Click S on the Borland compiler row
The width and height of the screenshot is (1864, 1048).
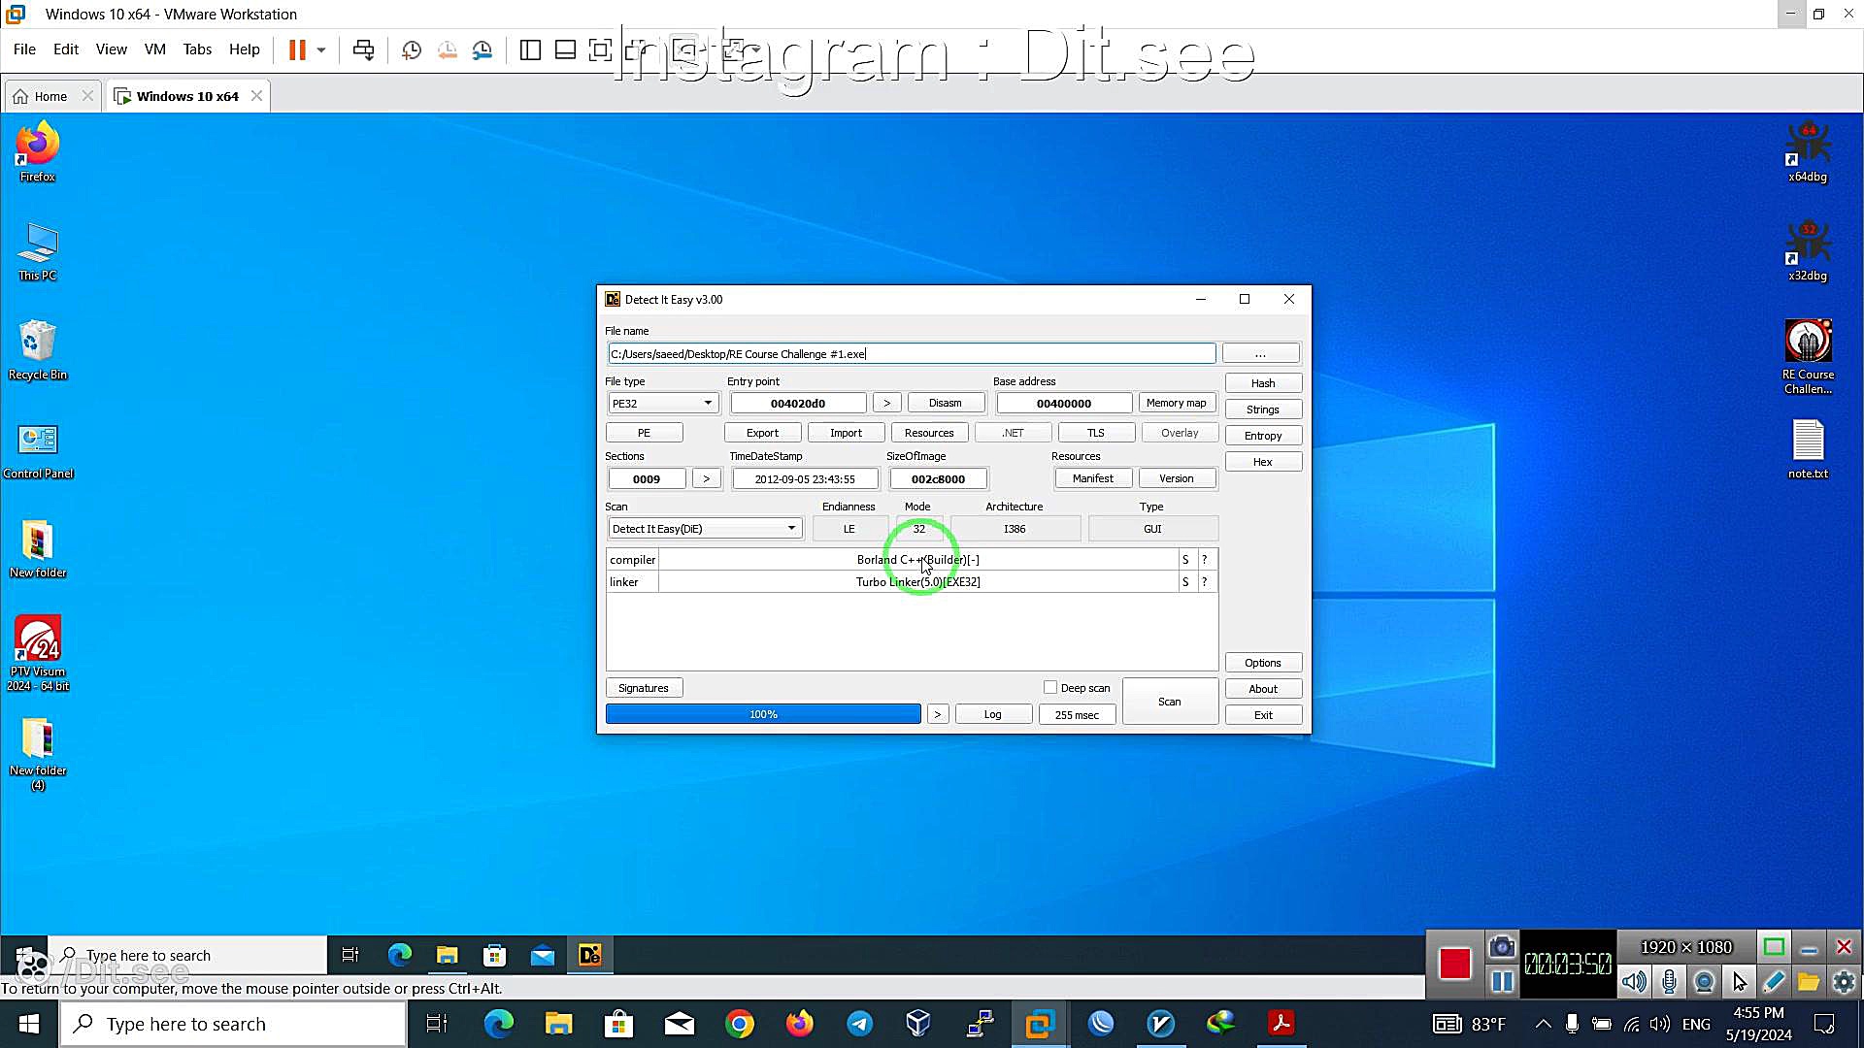tap(1185, 559)
